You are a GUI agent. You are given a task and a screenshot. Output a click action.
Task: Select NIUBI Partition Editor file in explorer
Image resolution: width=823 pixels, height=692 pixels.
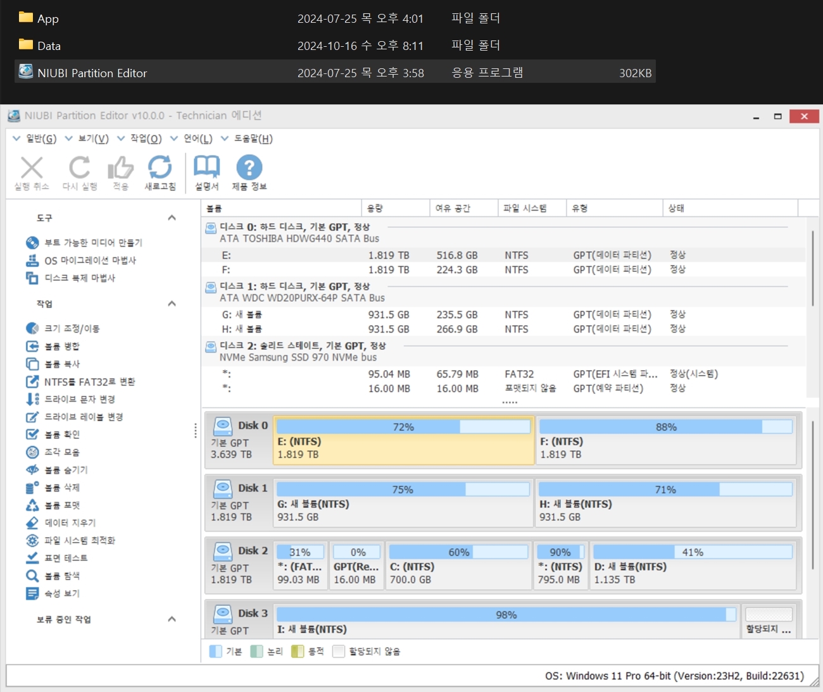tap(335, 73)
